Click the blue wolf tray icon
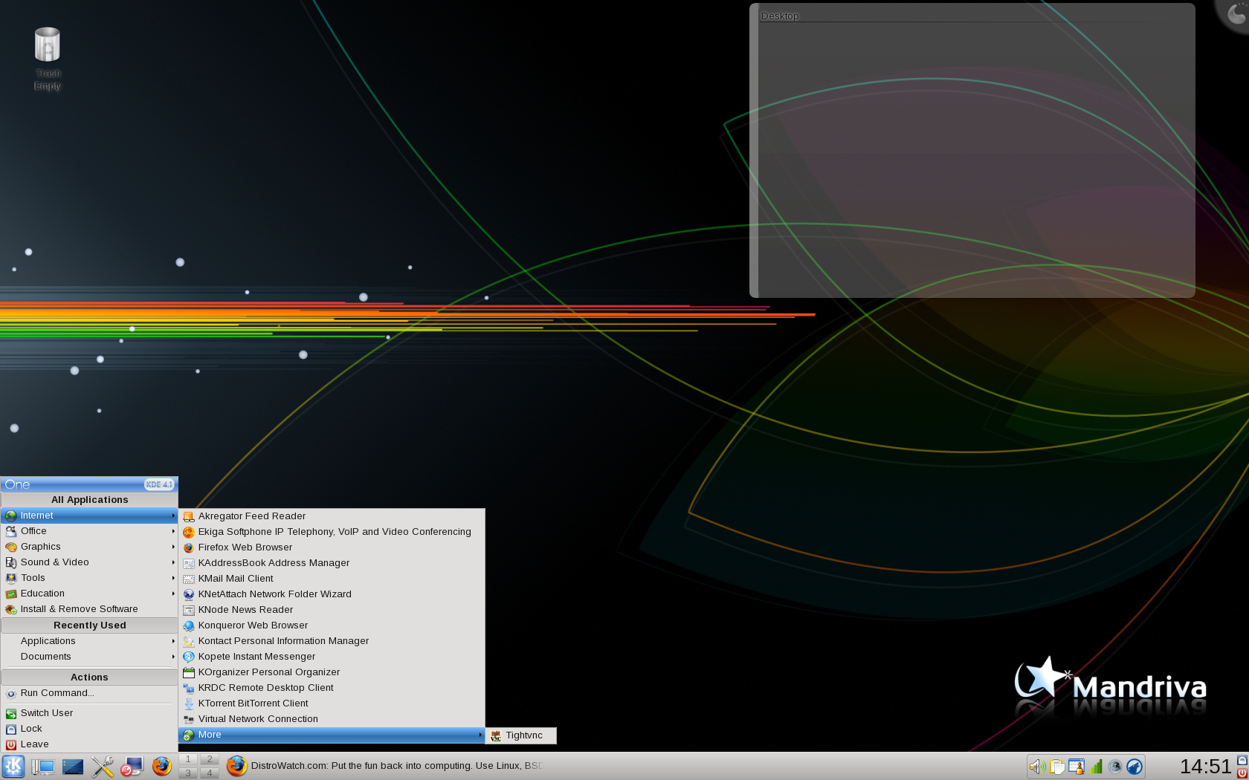This screenshot has height=780, width=1249. [x=1135, y=767]
